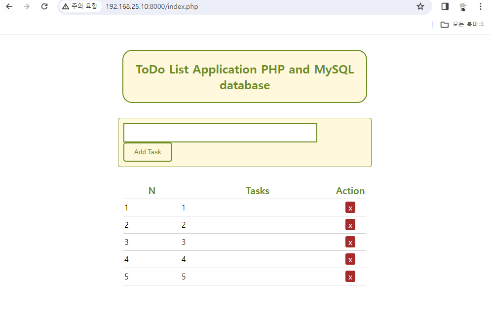This screenshot has width=490, height=313.
Task: Select the task text in row 2
Action: pyautogui.click(x=184, y=225)
